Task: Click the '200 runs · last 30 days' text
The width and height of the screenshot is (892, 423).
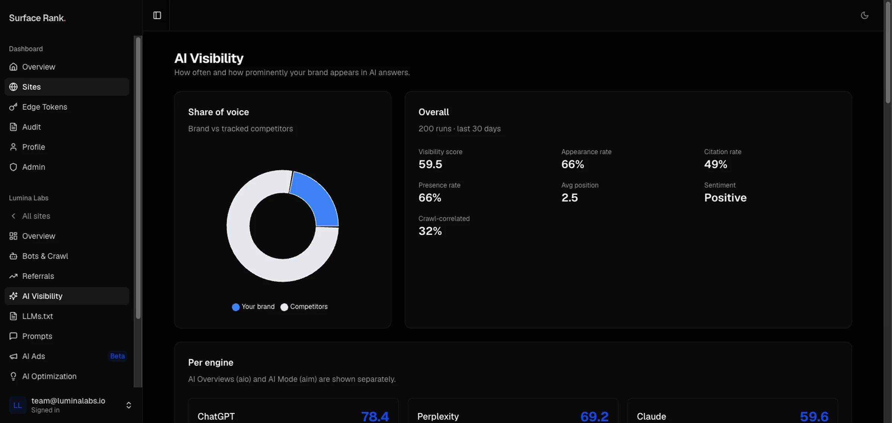Action: pyautogui.click(x=460, y=129)
